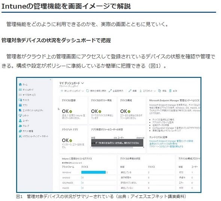The width and height of the screenshot is (221, 201).
Task: Select the グループ people icon
Action: (20, 126)
